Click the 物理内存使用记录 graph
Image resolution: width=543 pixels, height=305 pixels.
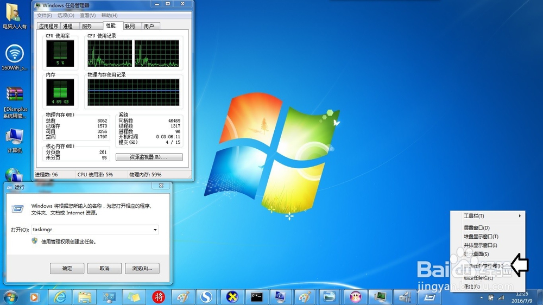[134, 92]
